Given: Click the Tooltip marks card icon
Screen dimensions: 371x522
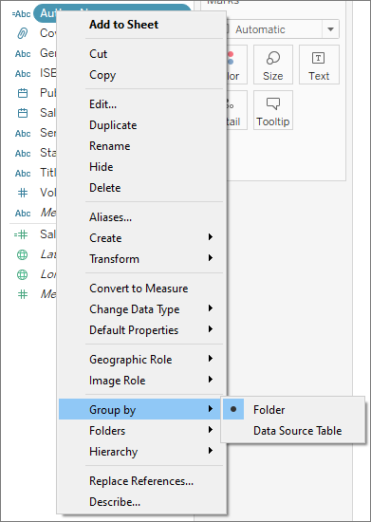Looking at the screenshot, I should point(273,103).
